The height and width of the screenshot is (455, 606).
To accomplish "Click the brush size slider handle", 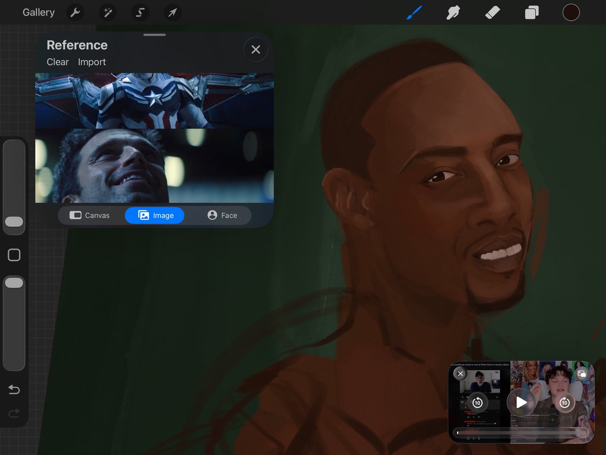I will coord(14,222).
